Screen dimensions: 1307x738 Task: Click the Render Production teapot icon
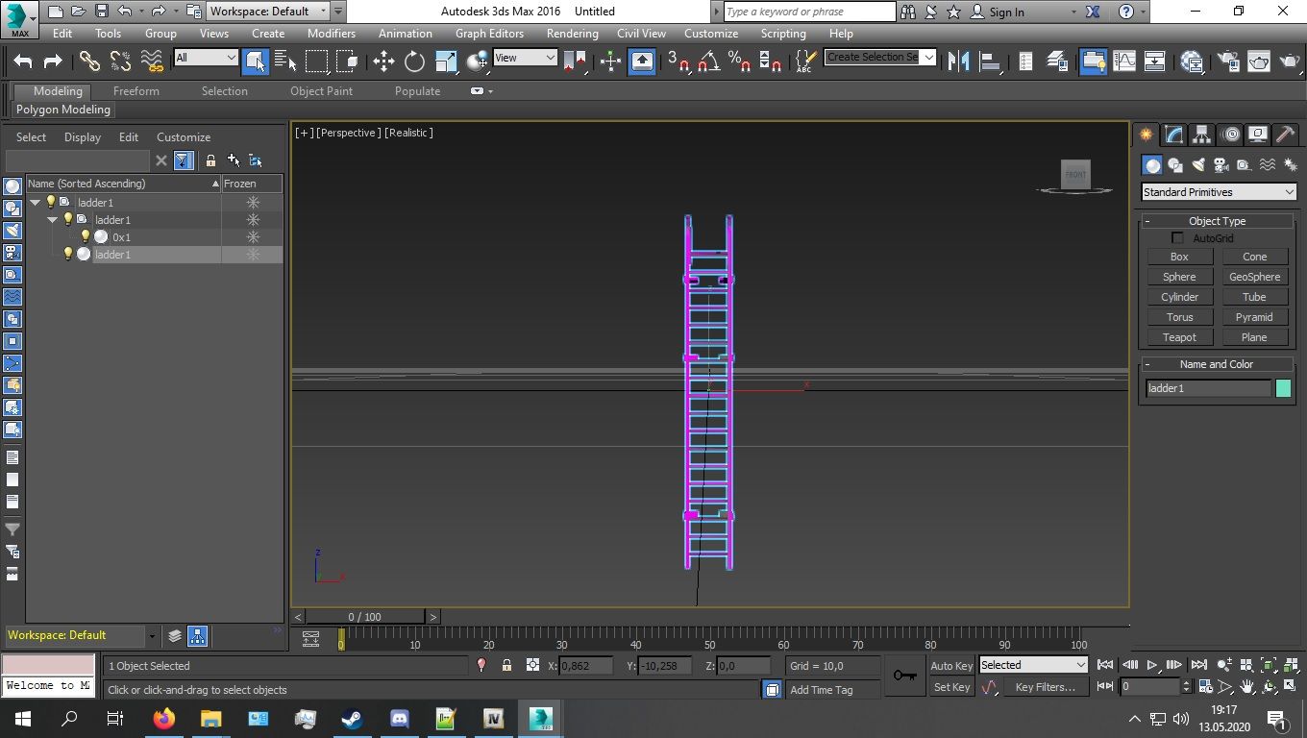1289,61
